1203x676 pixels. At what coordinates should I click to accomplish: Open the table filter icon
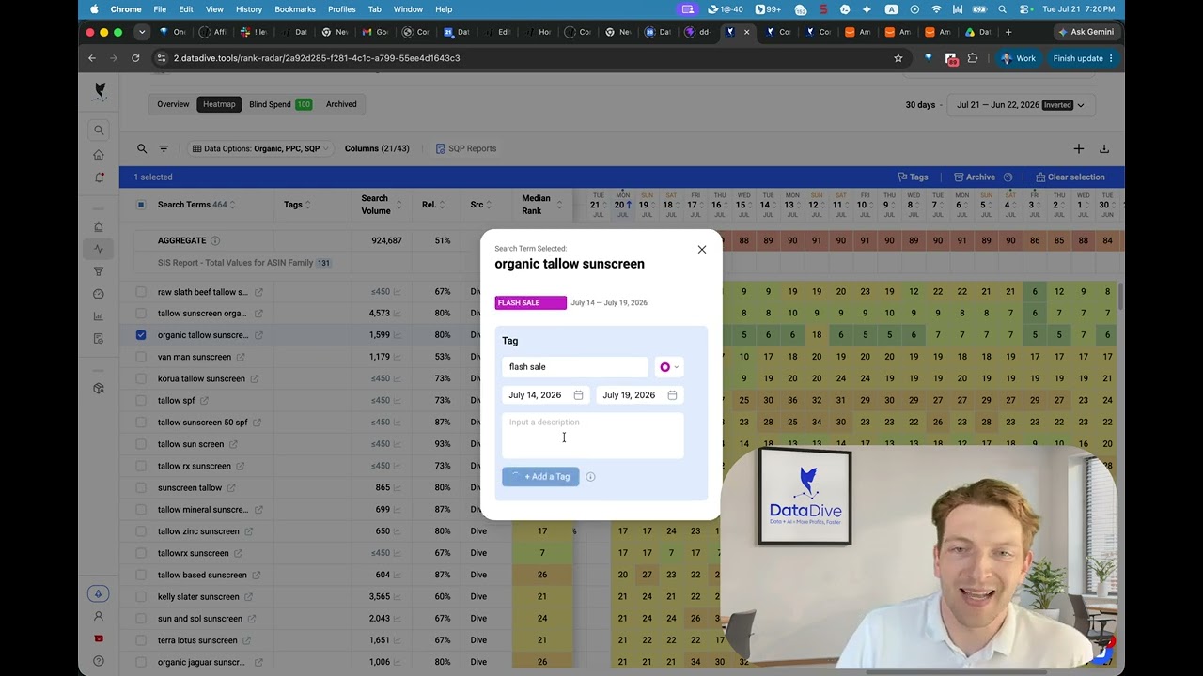[x=164, y=148]
